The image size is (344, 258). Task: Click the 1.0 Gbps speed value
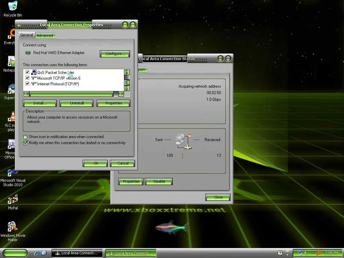coord(213,99)
